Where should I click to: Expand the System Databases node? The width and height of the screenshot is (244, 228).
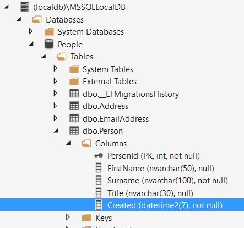point(31,31)
